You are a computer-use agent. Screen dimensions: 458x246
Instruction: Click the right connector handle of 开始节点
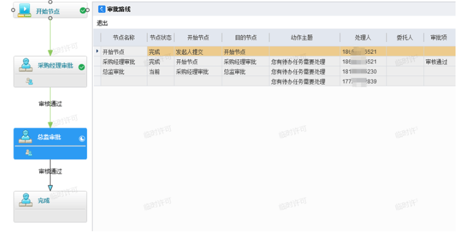(x=87, y=10)
